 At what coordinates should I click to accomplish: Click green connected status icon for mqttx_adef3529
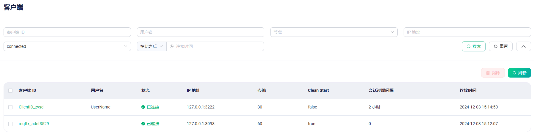tap(143, 124)
